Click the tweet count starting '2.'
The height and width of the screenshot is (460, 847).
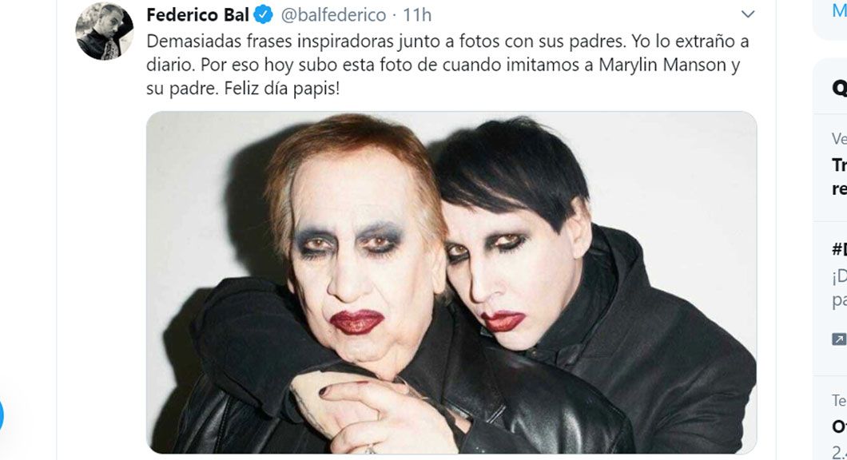[839, 451]
